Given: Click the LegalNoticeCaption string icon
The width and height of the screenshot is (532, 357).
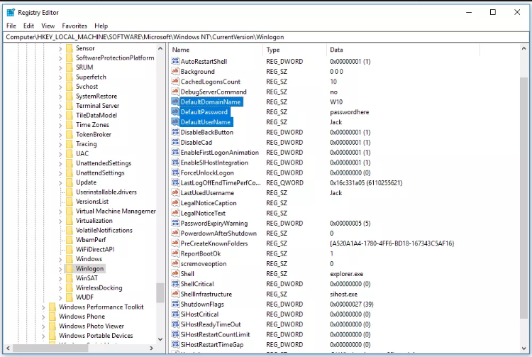Looking at the screenshot, I should [175, 203].
